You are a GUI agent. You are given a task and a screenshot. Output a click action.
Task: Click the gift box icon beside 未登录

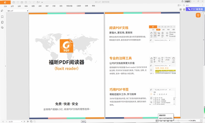[x=182, y=2]
